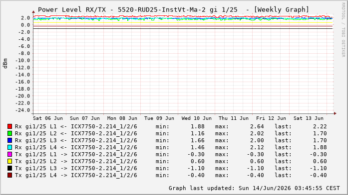Click the dark red Tx L4 legend swatch
This screenshot has height=195, width=348.
click(9, 175)
